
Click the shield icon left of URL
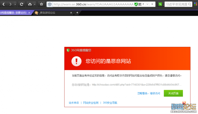(49, 5)
